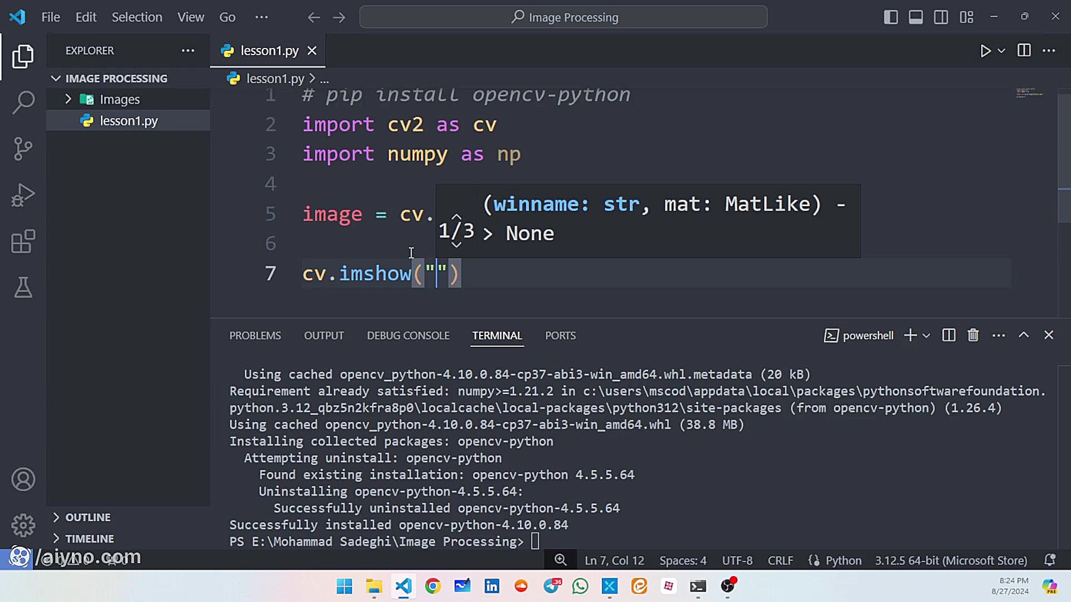Open the Extensions view
The image size is (1071, 602).
(23, 241)
